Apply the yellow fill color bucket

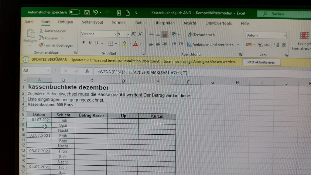tap(124, 44)
